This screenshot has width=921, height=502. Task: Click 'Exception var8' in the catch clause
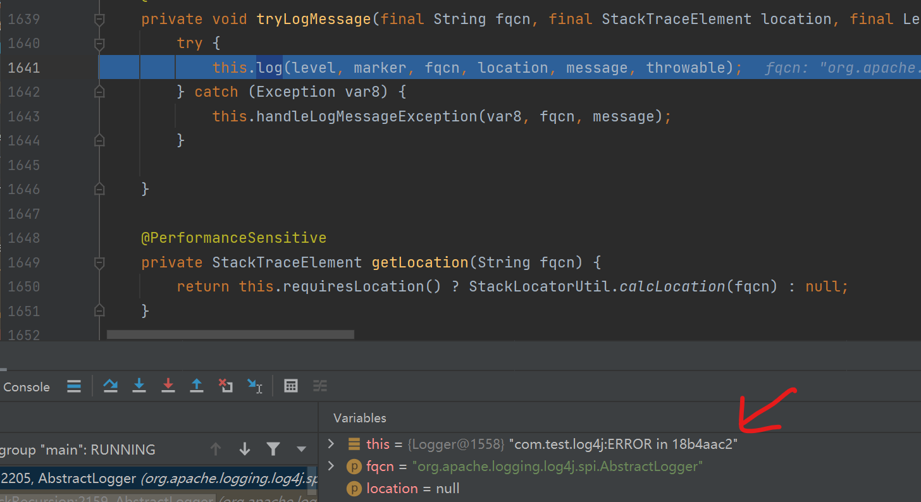[x=321, y=92]
